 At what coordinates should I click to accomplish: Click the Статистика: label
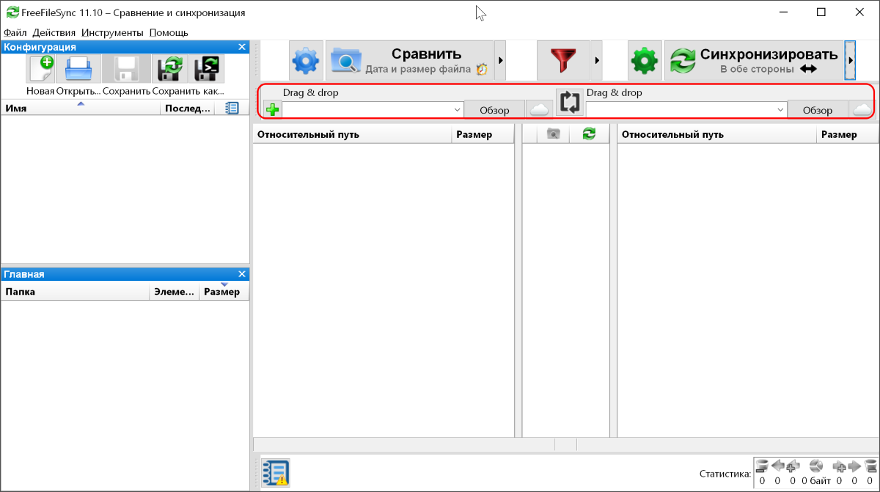coord(725,474)
